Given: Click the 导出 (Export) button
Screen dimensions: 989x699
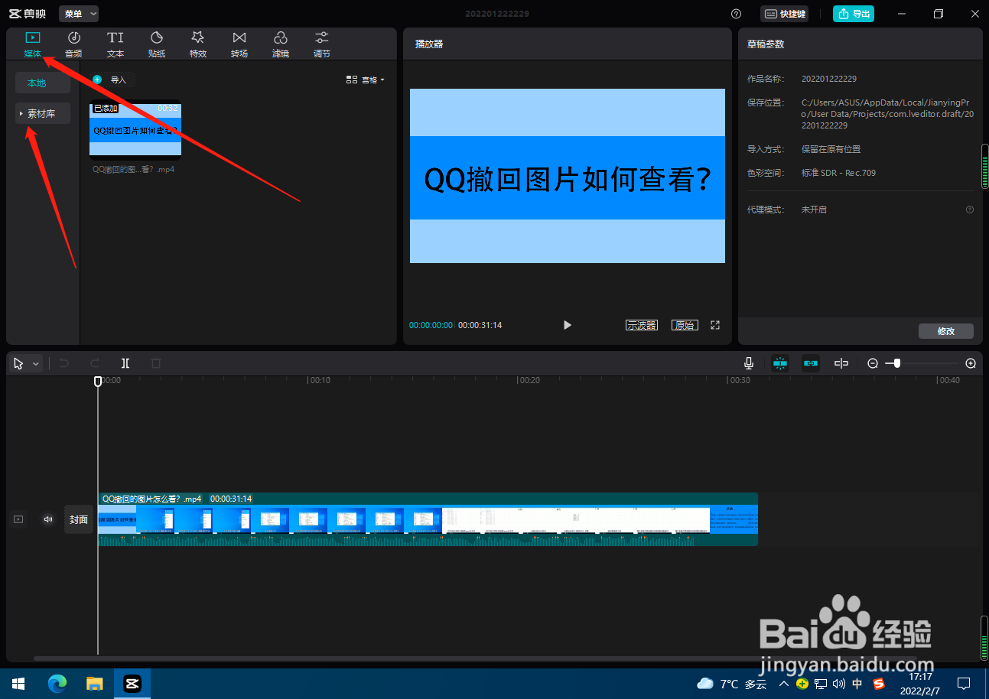Looking at the screenshot, I should click(x=854, y=14).
